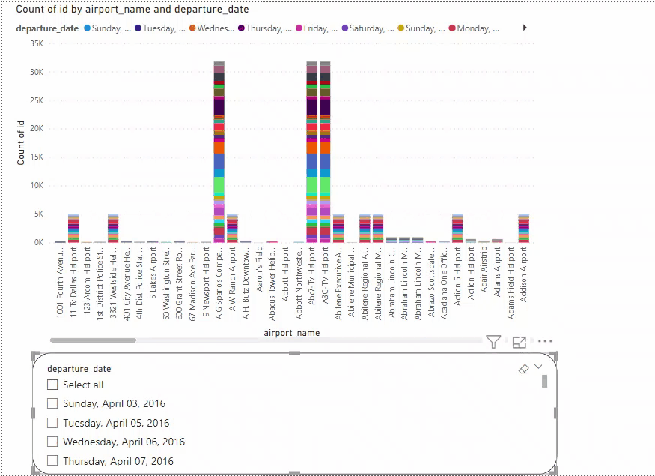Click the orange Wednesday legend marker

click(192, 28)
